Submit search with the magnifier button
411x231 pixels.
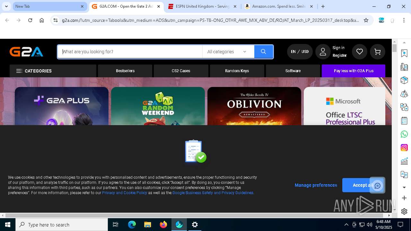point(263,52)
